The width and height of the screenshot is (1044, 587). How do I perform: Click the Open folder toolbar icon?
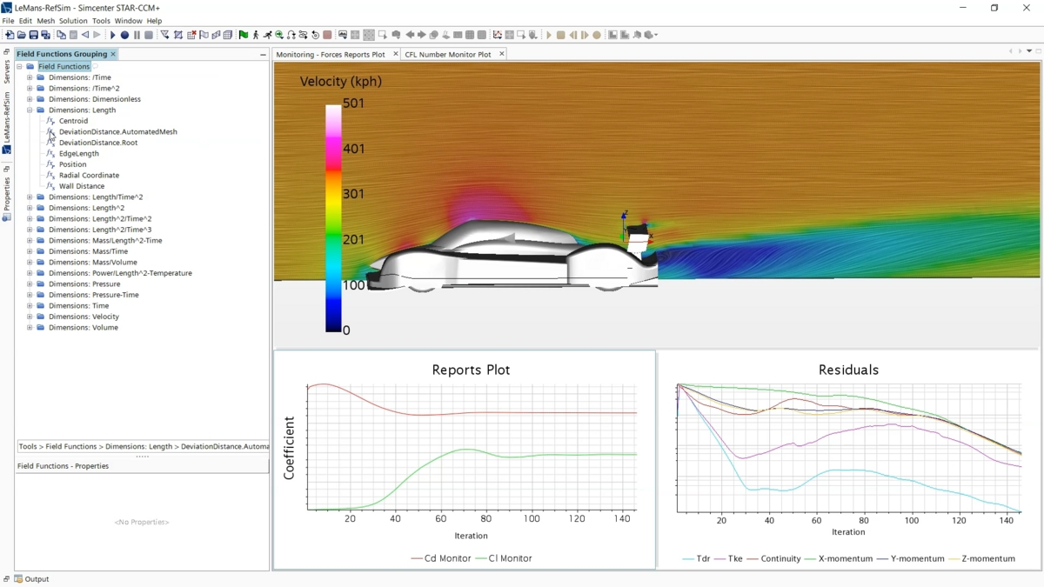click(x=21, y=35)
